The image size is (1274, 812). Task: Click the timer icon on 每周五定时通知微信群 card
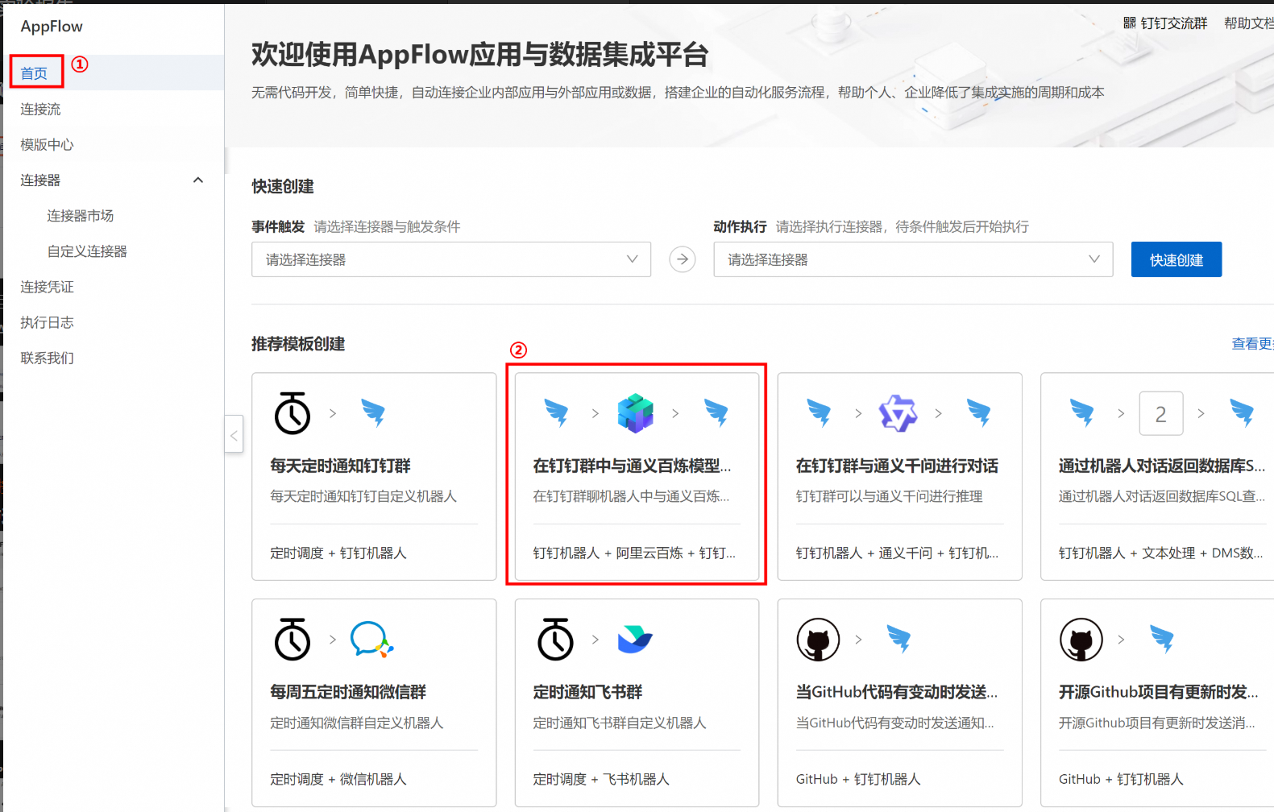pos(293,640)
